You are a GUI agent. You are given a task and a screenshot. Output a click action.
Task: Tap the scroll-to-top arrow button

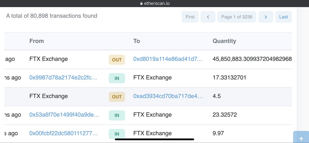click(x=301, y=137)
